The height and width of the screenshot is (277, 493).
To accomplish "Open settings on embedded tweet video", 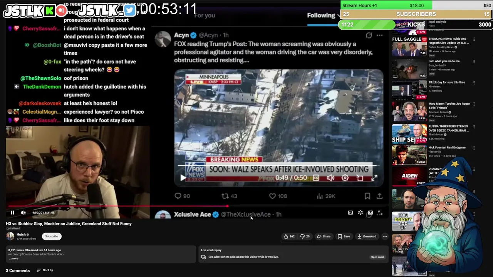I will [345, 178].
